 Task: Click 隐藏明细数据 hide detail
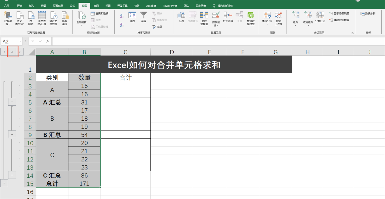coord(339,20)
